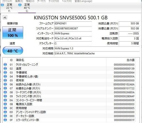Select raw value 00000000102A8A
Viewport: 142px width, 123px height.
124,84
